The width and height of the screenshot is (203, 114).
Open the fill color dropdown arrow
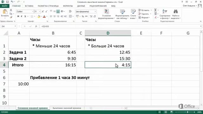coord(42,16)
